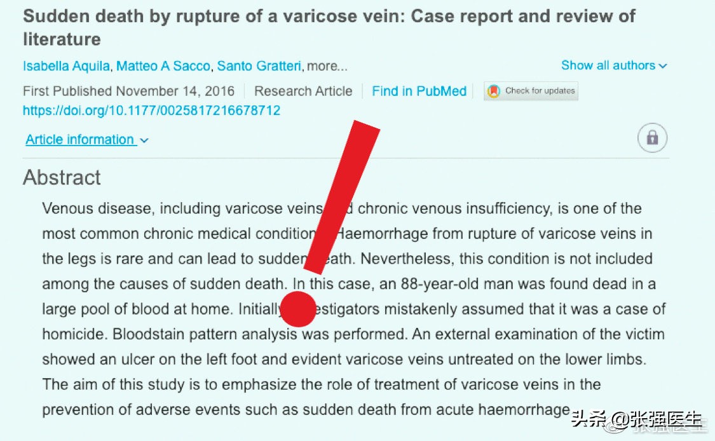This screenshot has width=715, height=441.
Task: Click the Abstract section heading
Action: (62, 177)
